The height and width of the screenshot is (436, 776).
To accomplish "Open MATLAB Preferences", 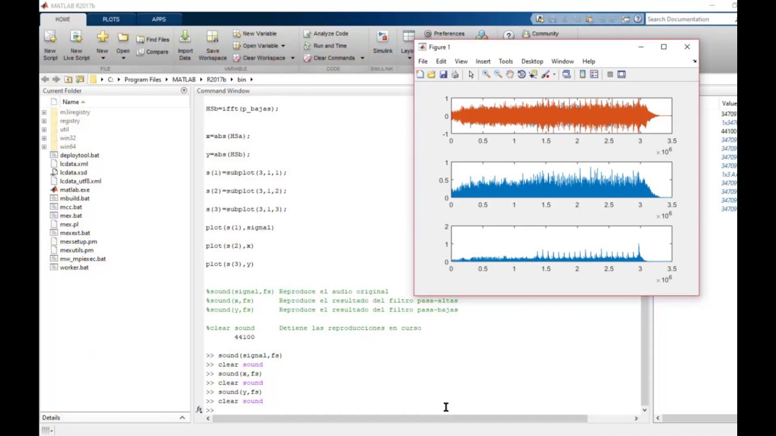I will tap(444, 34).
